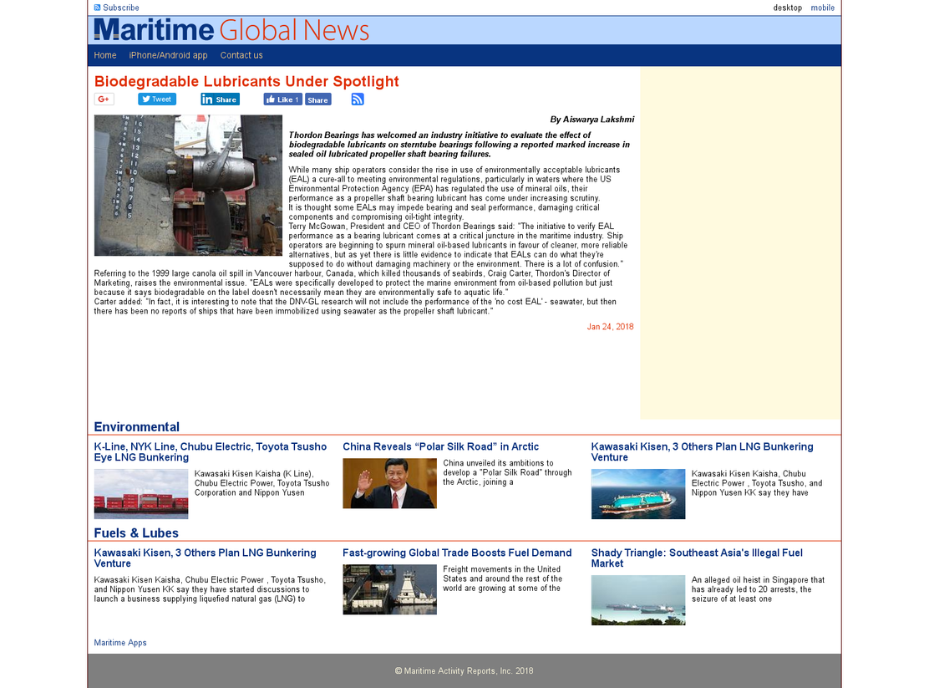Open the Fuels & Lubes section heading

coord(136,533)
